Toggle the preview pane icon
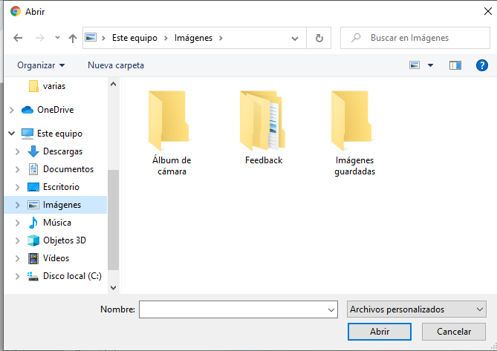This screenshot has height=351, width=497. pos(455,65)
